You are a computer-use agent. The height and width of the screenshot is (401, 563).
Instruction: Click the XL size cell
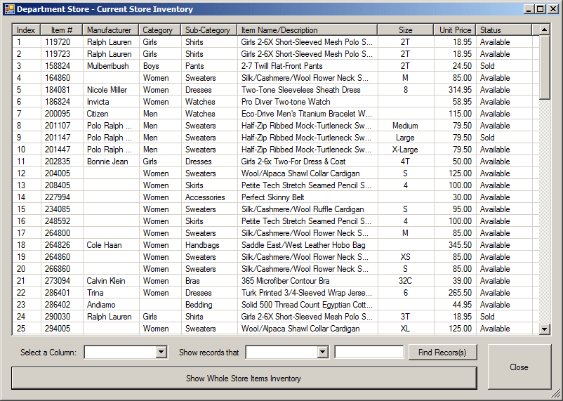(x=405, y=329)
